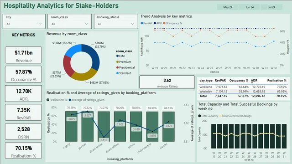Click the 12,683.18 ADR cell

(x=259, y=92)
